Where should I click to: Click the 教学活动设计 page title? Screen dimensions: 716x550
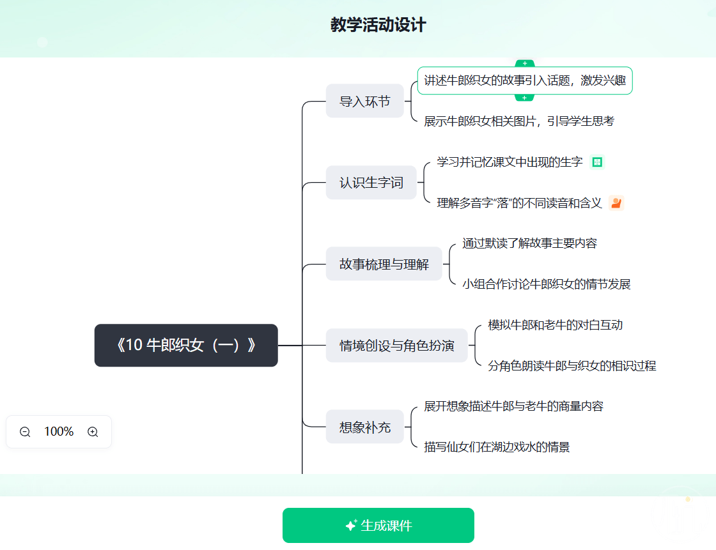(x=378, y=25)
